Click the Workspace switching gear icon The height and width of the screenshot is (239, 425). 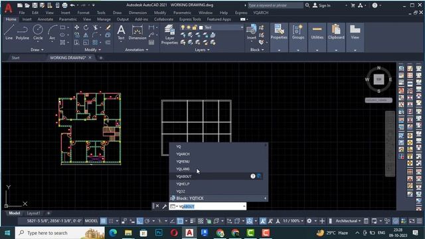click(309, 221)
